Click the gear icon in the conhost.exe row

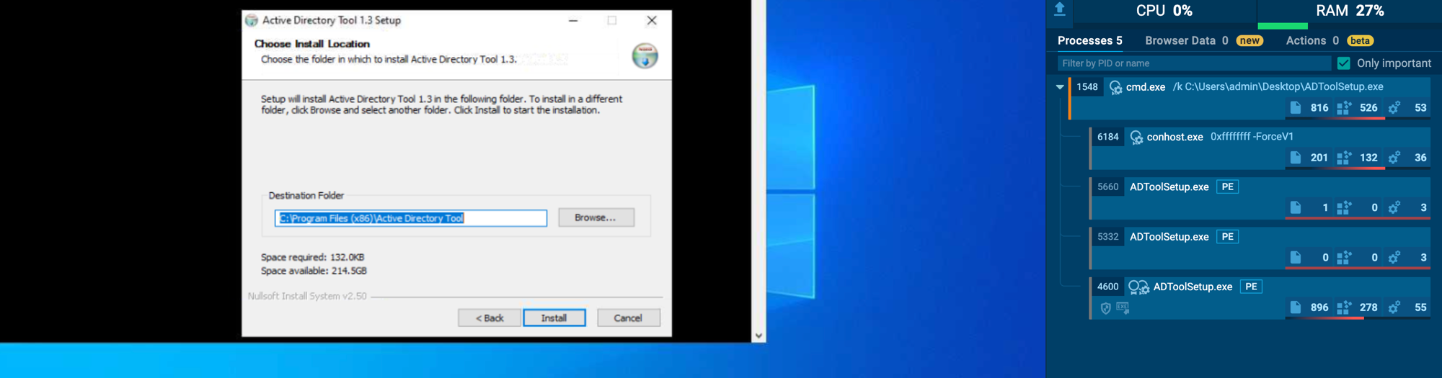coord(1394,157)
